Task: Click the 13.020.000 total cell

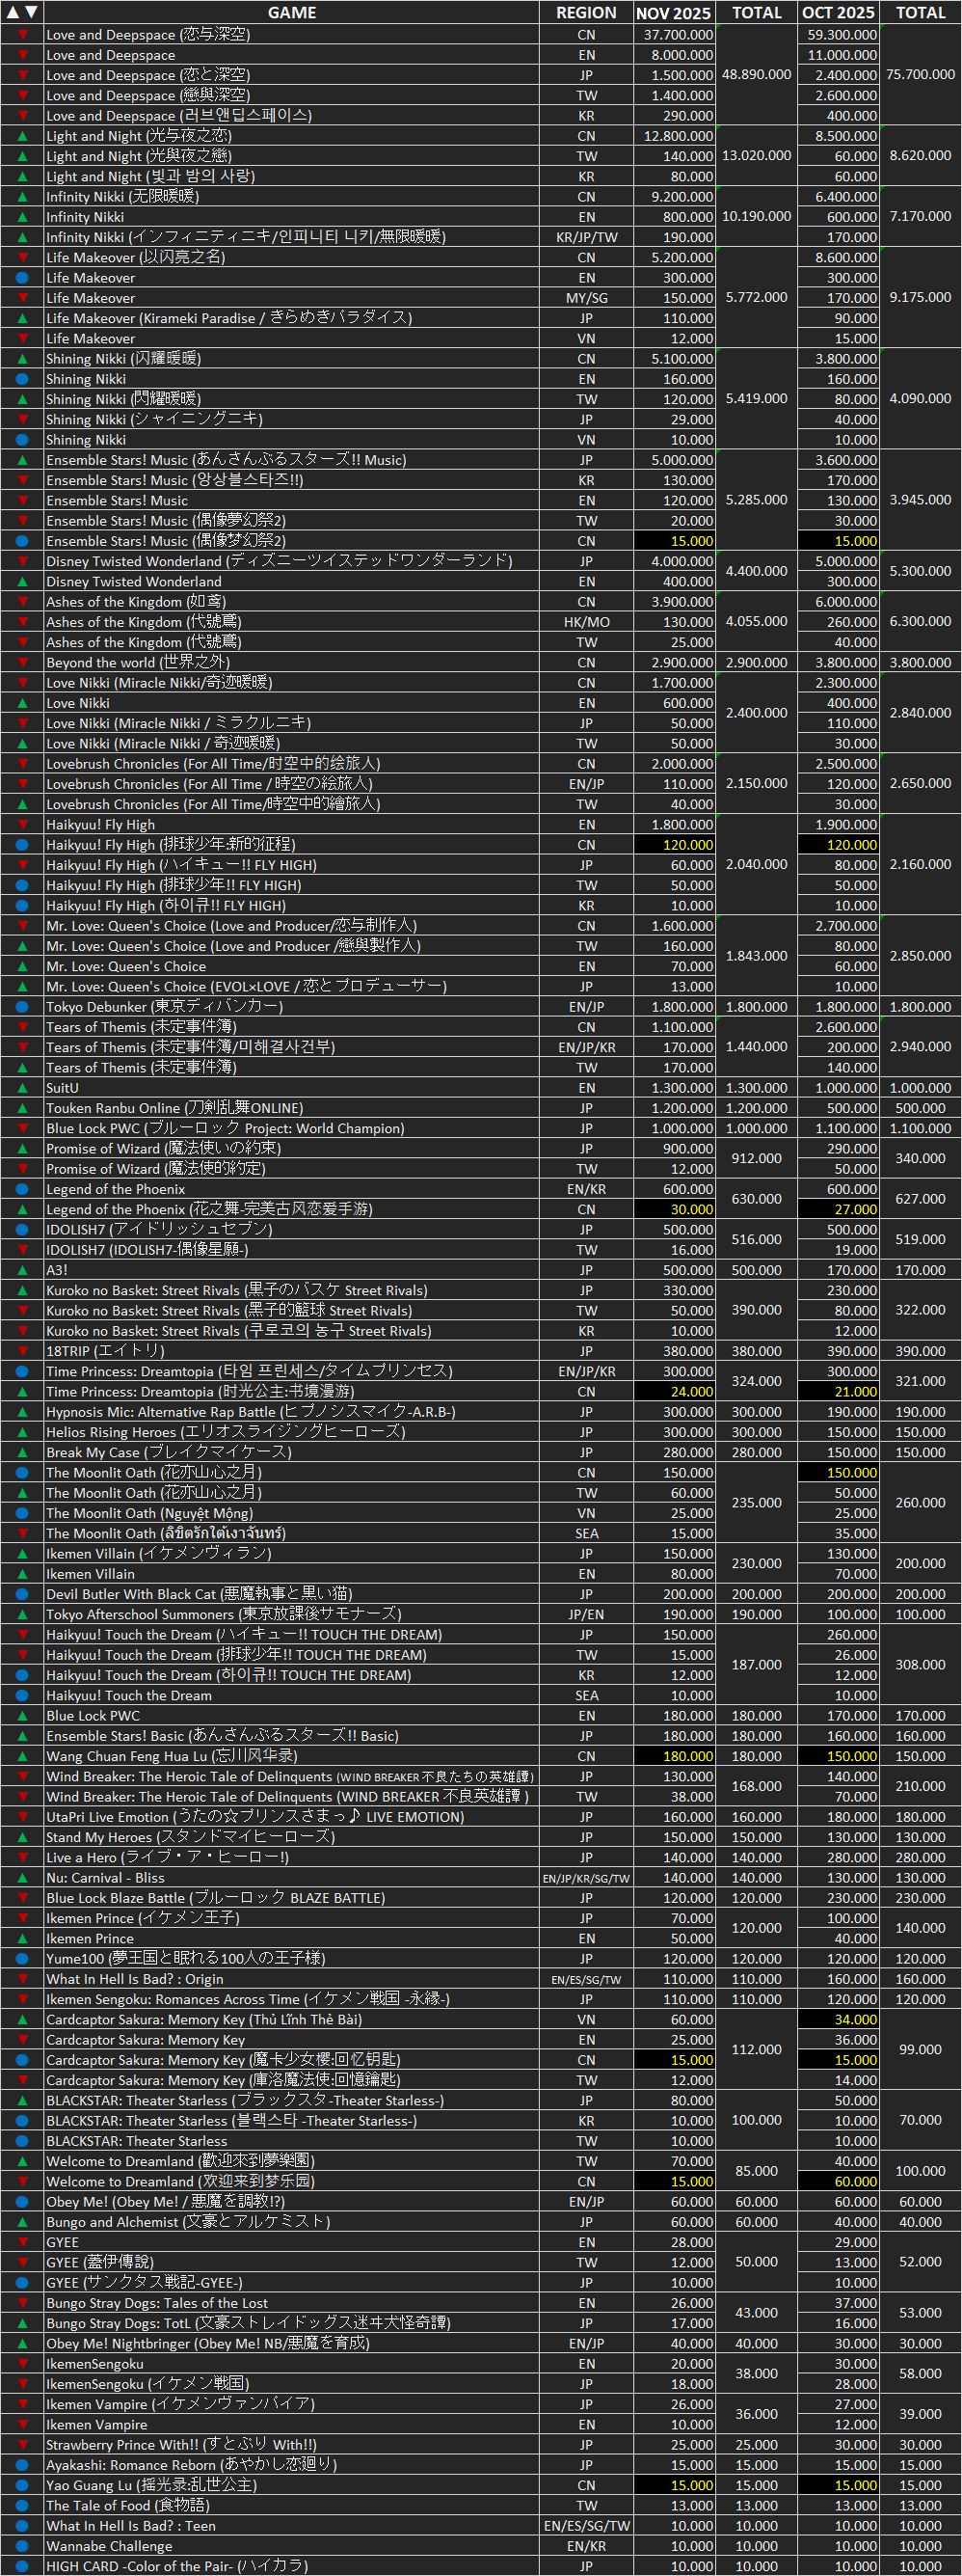Action: click(x=757, y=156)
